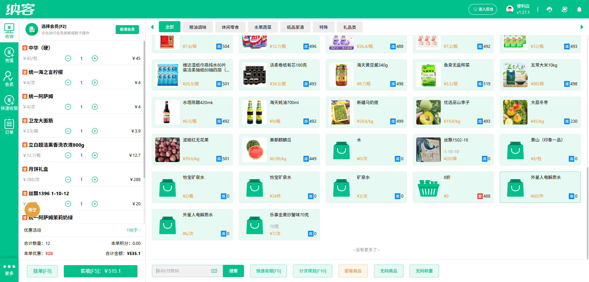
Task: Click the keyboard icon in barcode field
Action: tap(214, 271)
